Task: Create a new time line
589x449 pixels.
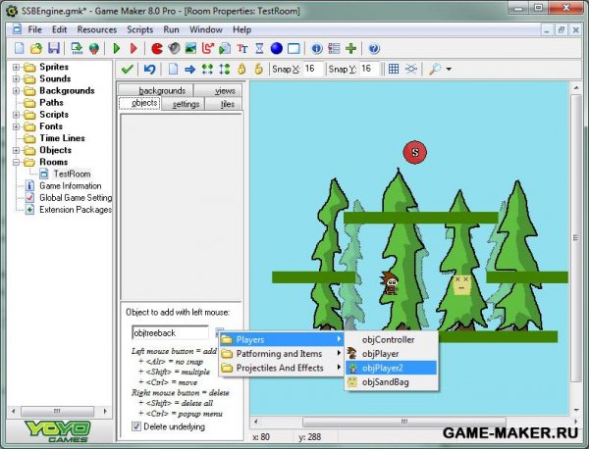Action: 259,48
